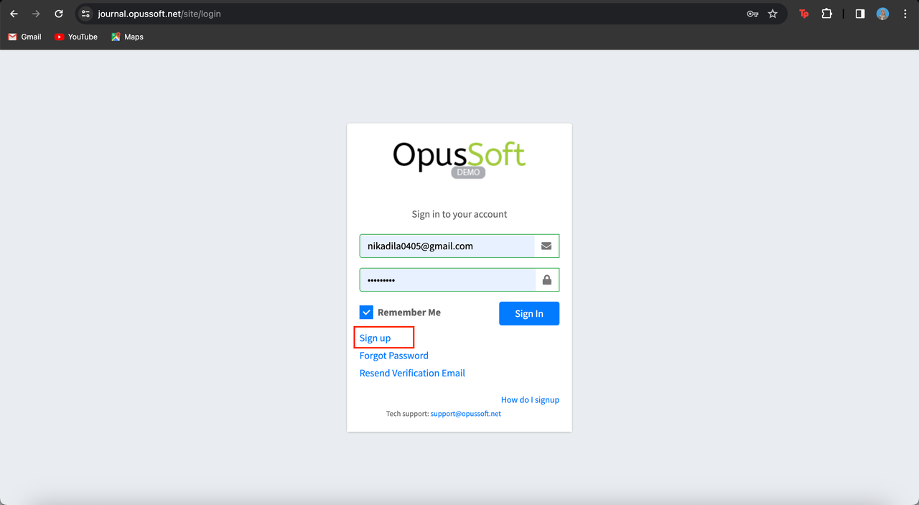Click the envelope icon in email field
Image resolution: width=919 pixels, height=505 pixels.
(x=546, y=246)
